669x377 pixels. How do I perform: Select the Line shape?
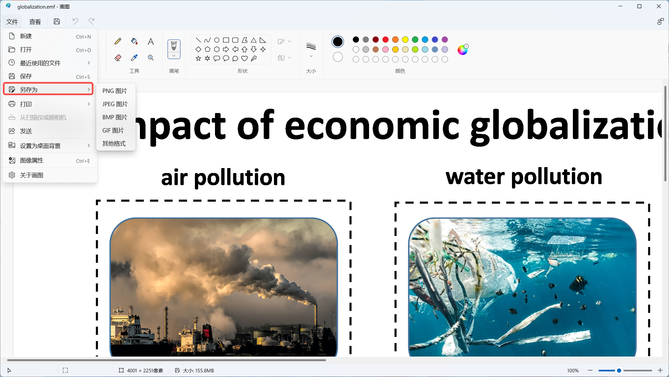pos(198,40)
